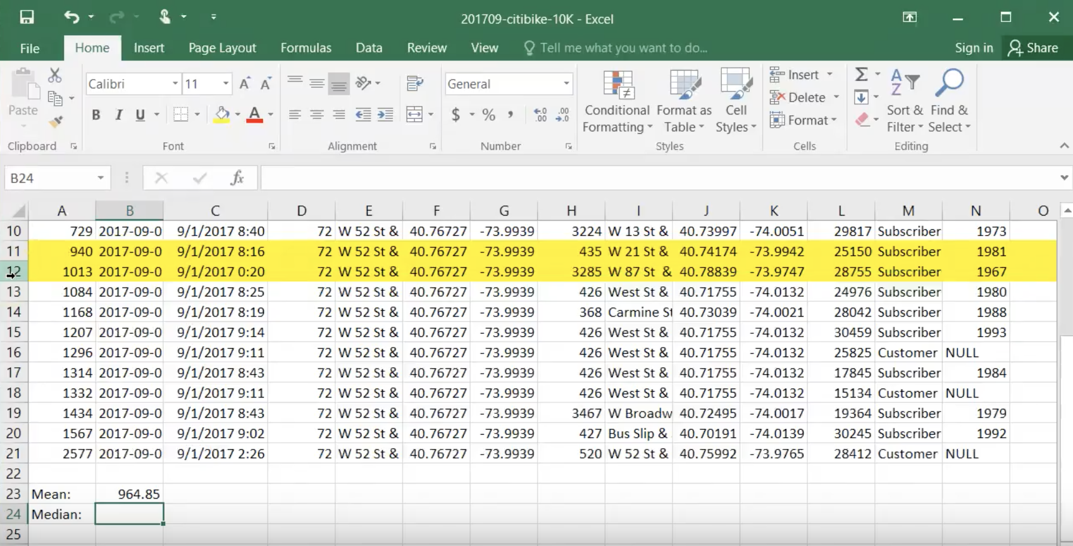Open Fill Color dropdown arrow
The image size is (1073, 546).
[238, 115]
